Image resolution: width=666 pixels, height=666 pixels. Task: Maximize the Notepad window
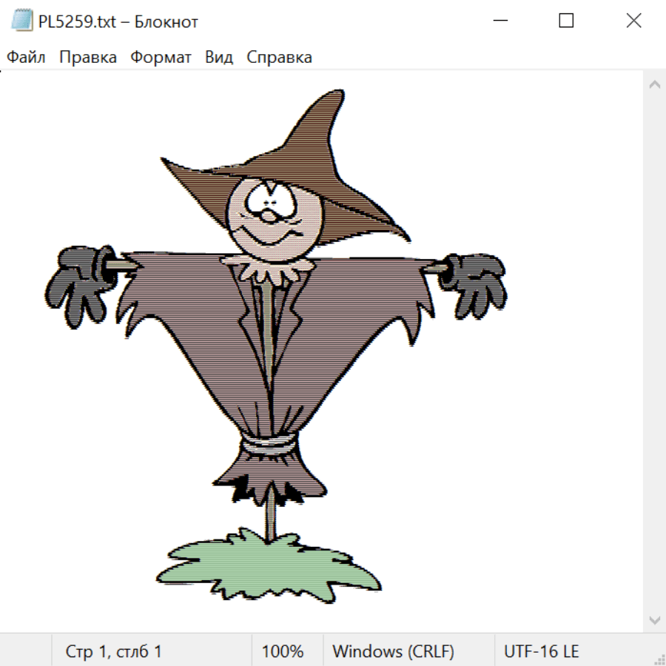click(x=566, y=21)
